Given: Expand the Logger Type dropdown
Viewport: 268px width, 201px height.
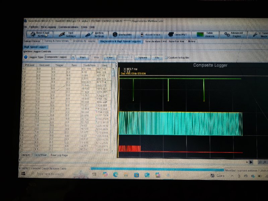Looking at the screenshot, I should pos(73,57).
